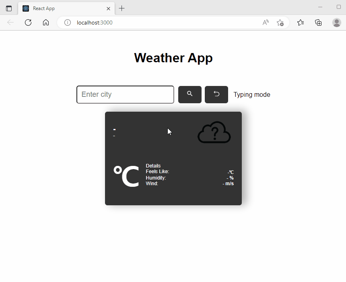
Task: Click the -°C feels like value
Action: (x=231, y=172)
